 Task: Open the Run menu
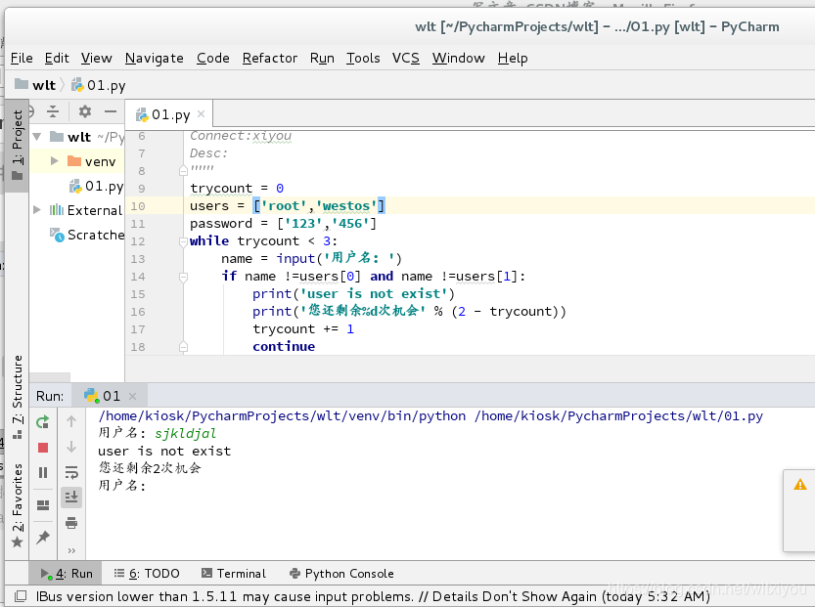click(x=322, y=58)
